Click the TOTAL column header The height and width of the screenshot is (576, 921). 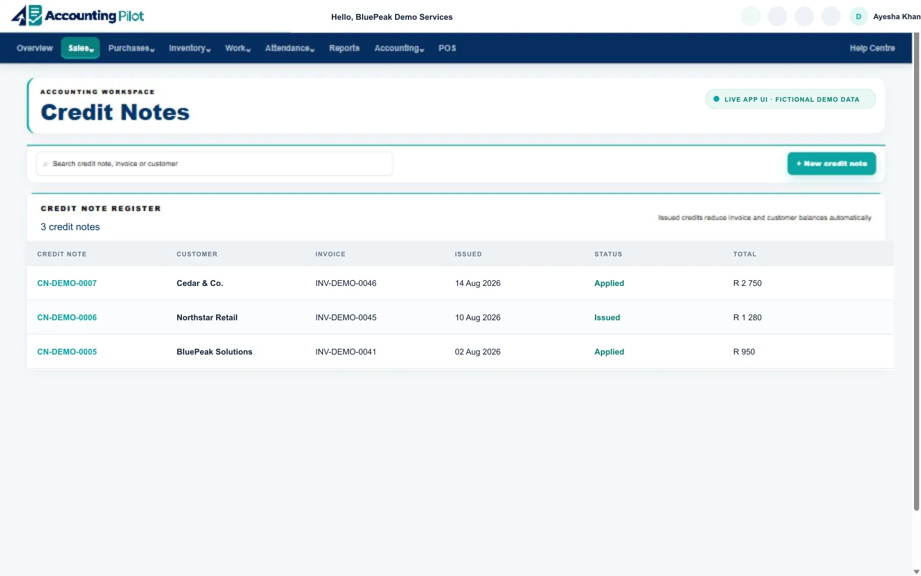click(744, 254)
